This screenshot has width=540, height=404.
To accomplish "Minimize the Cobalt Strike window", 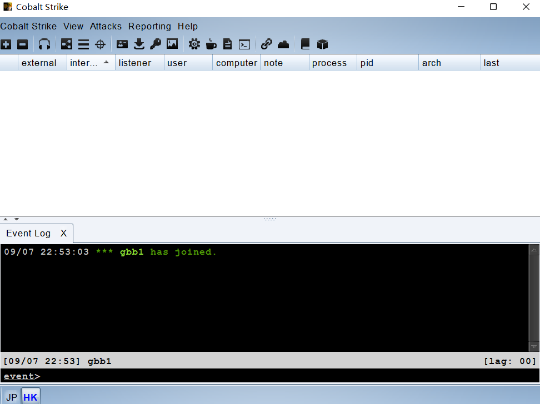I will coord(461,7).
